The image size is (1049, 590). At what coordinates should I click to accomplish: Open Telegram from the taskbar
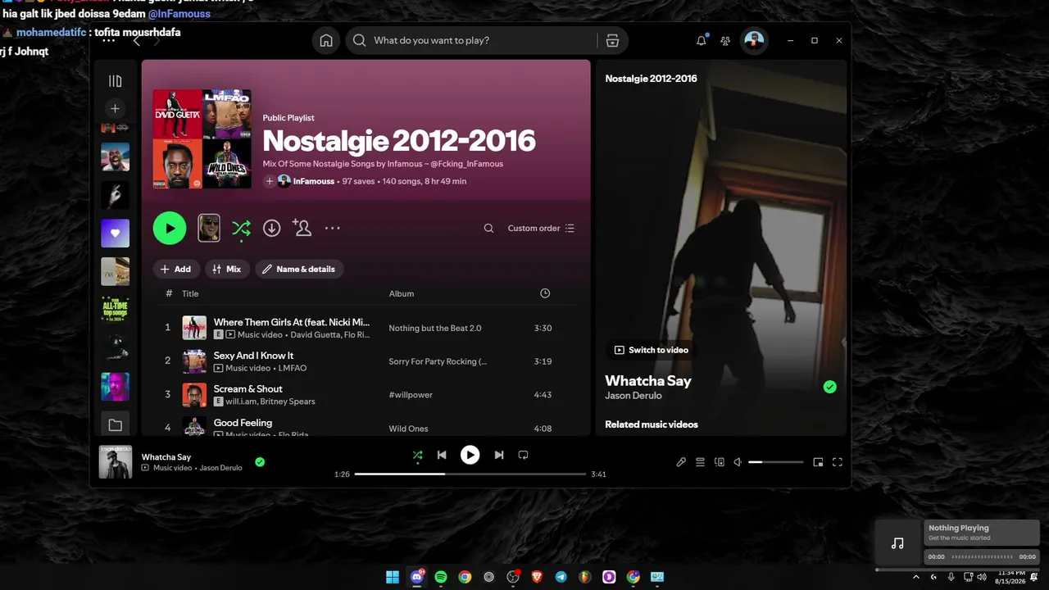click(561, 577)
